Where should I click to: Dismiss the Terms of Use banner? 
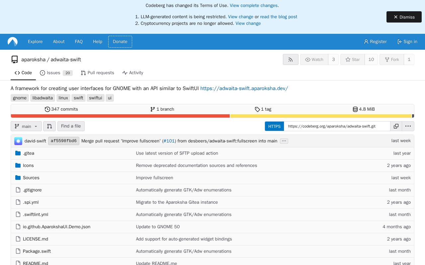(404, 17)
